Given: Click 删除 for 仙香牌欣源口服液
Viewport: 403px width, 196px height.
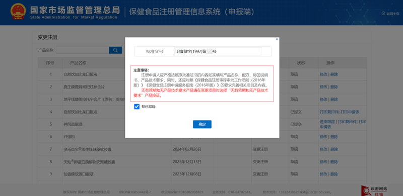Looking at the screenshot, I should [334, 174].
